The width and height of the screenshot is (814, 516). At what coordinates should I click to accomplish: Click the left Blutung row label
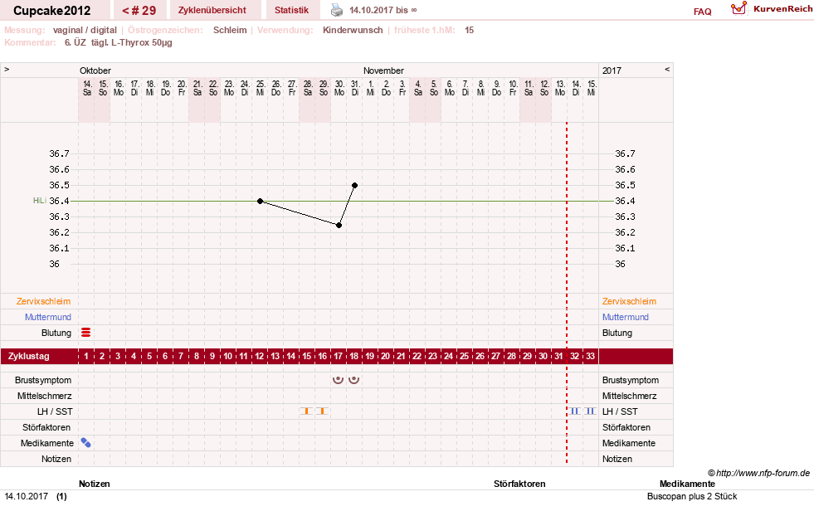(x=56, y=333)
